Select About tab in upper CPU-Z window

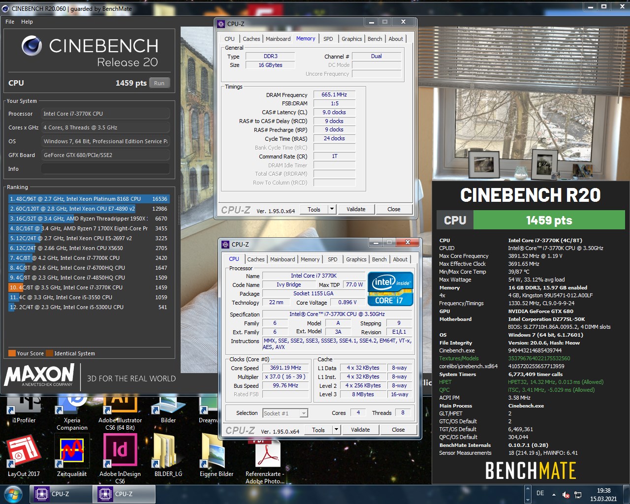click(x=396, y=39)
